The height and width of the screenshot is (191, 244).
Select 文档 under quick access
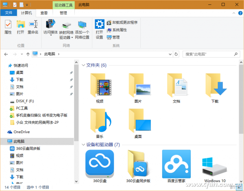tap(17, 87)
